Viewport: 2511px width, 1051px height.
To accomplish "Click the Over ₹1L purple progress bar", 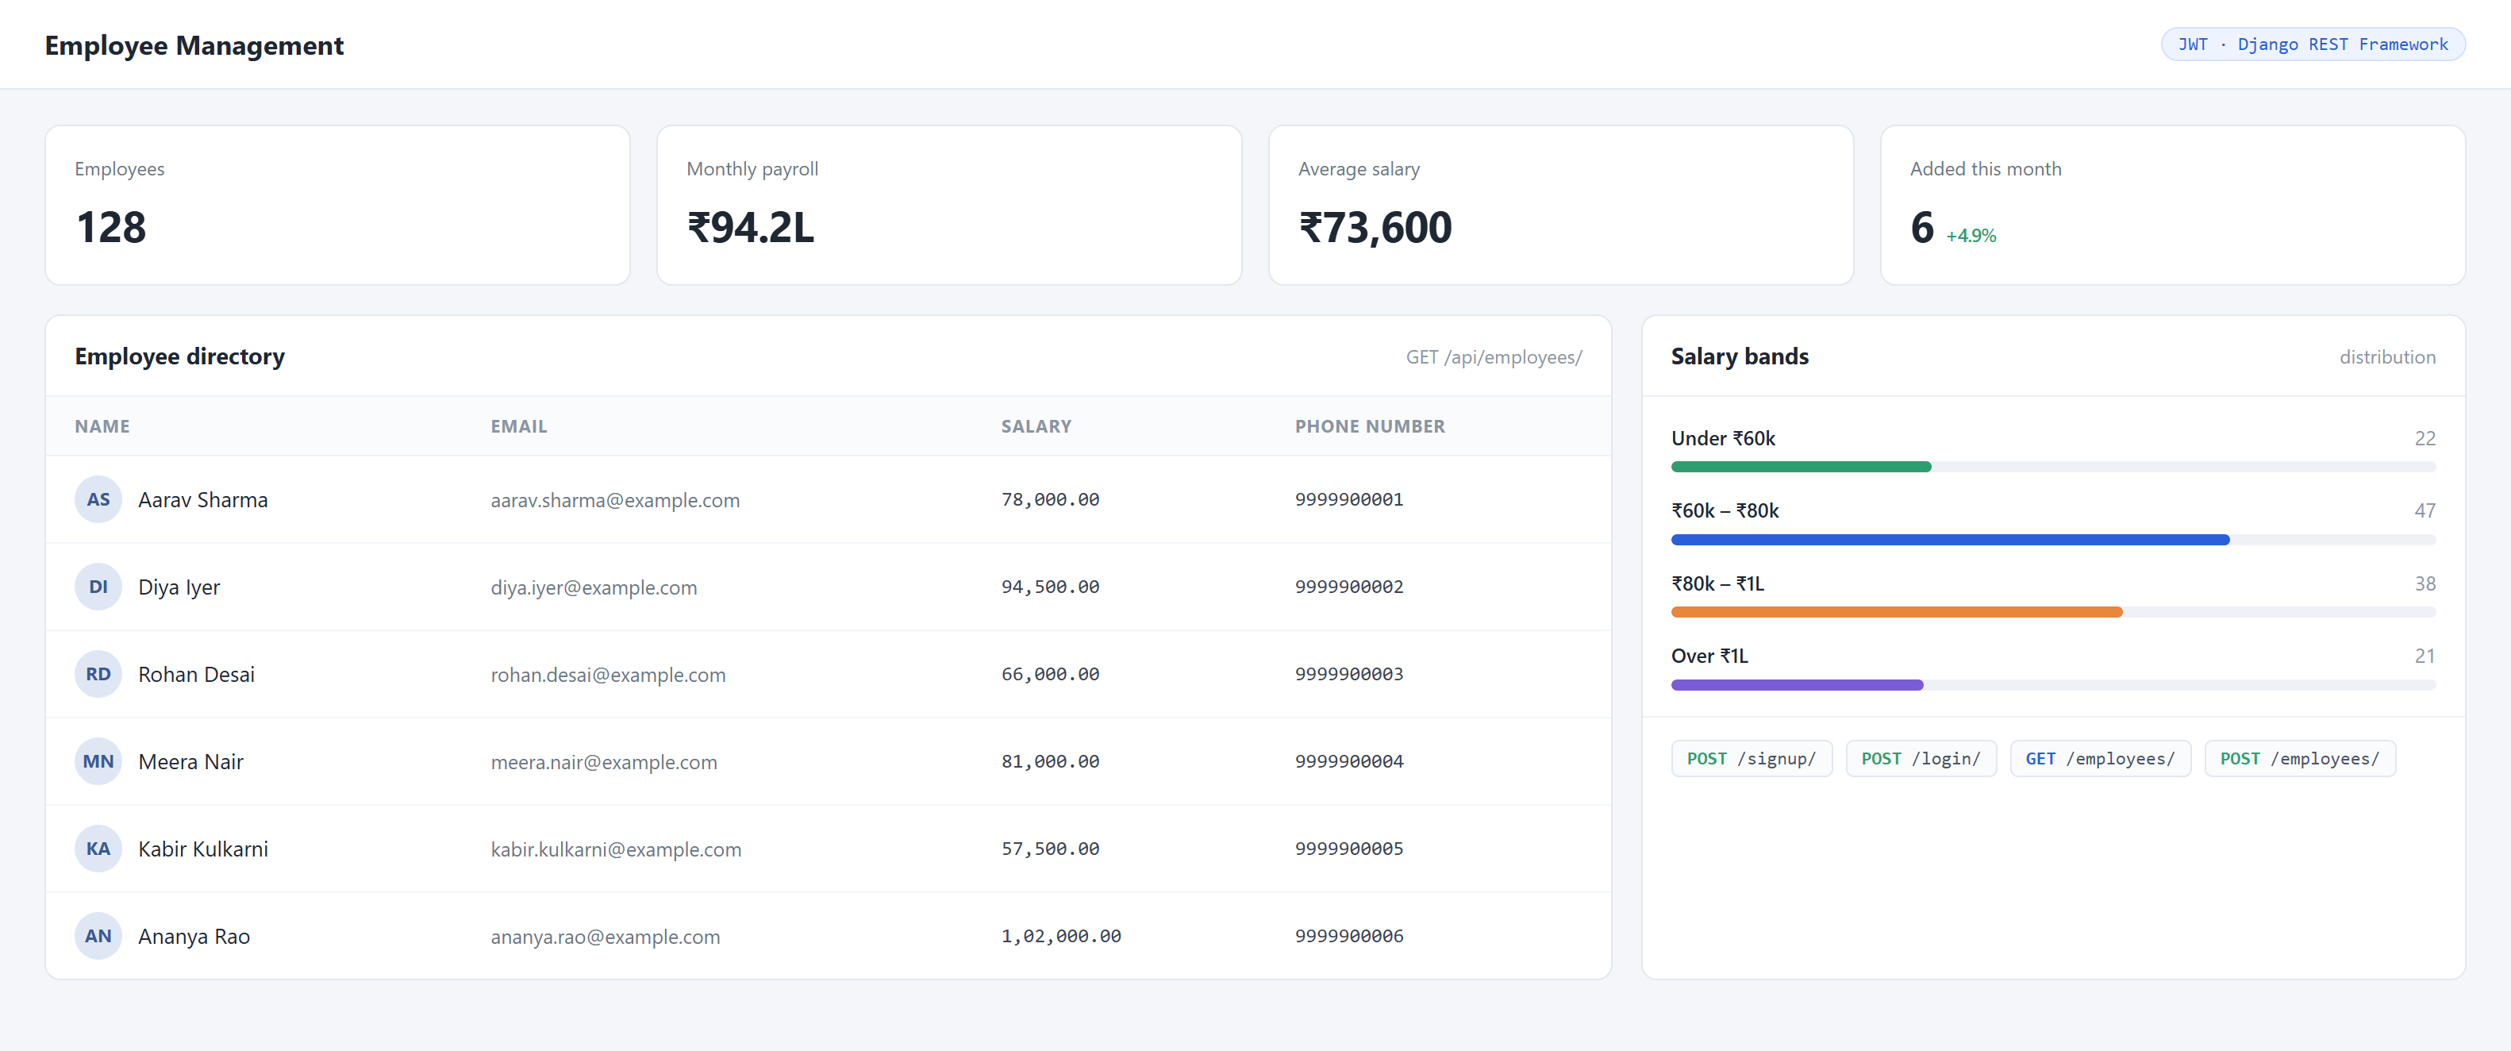I will click(1797, 685).
